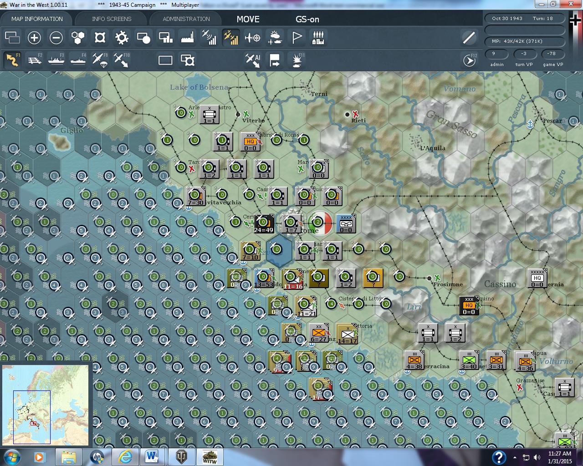Click the MOVE mode label
The image size is (583, 466).
click(248, 19)
